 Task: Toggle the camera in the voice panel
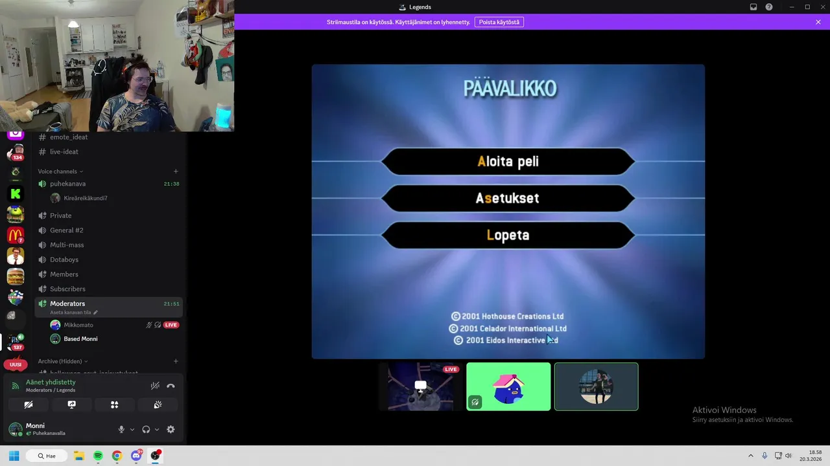click(29, 405)
